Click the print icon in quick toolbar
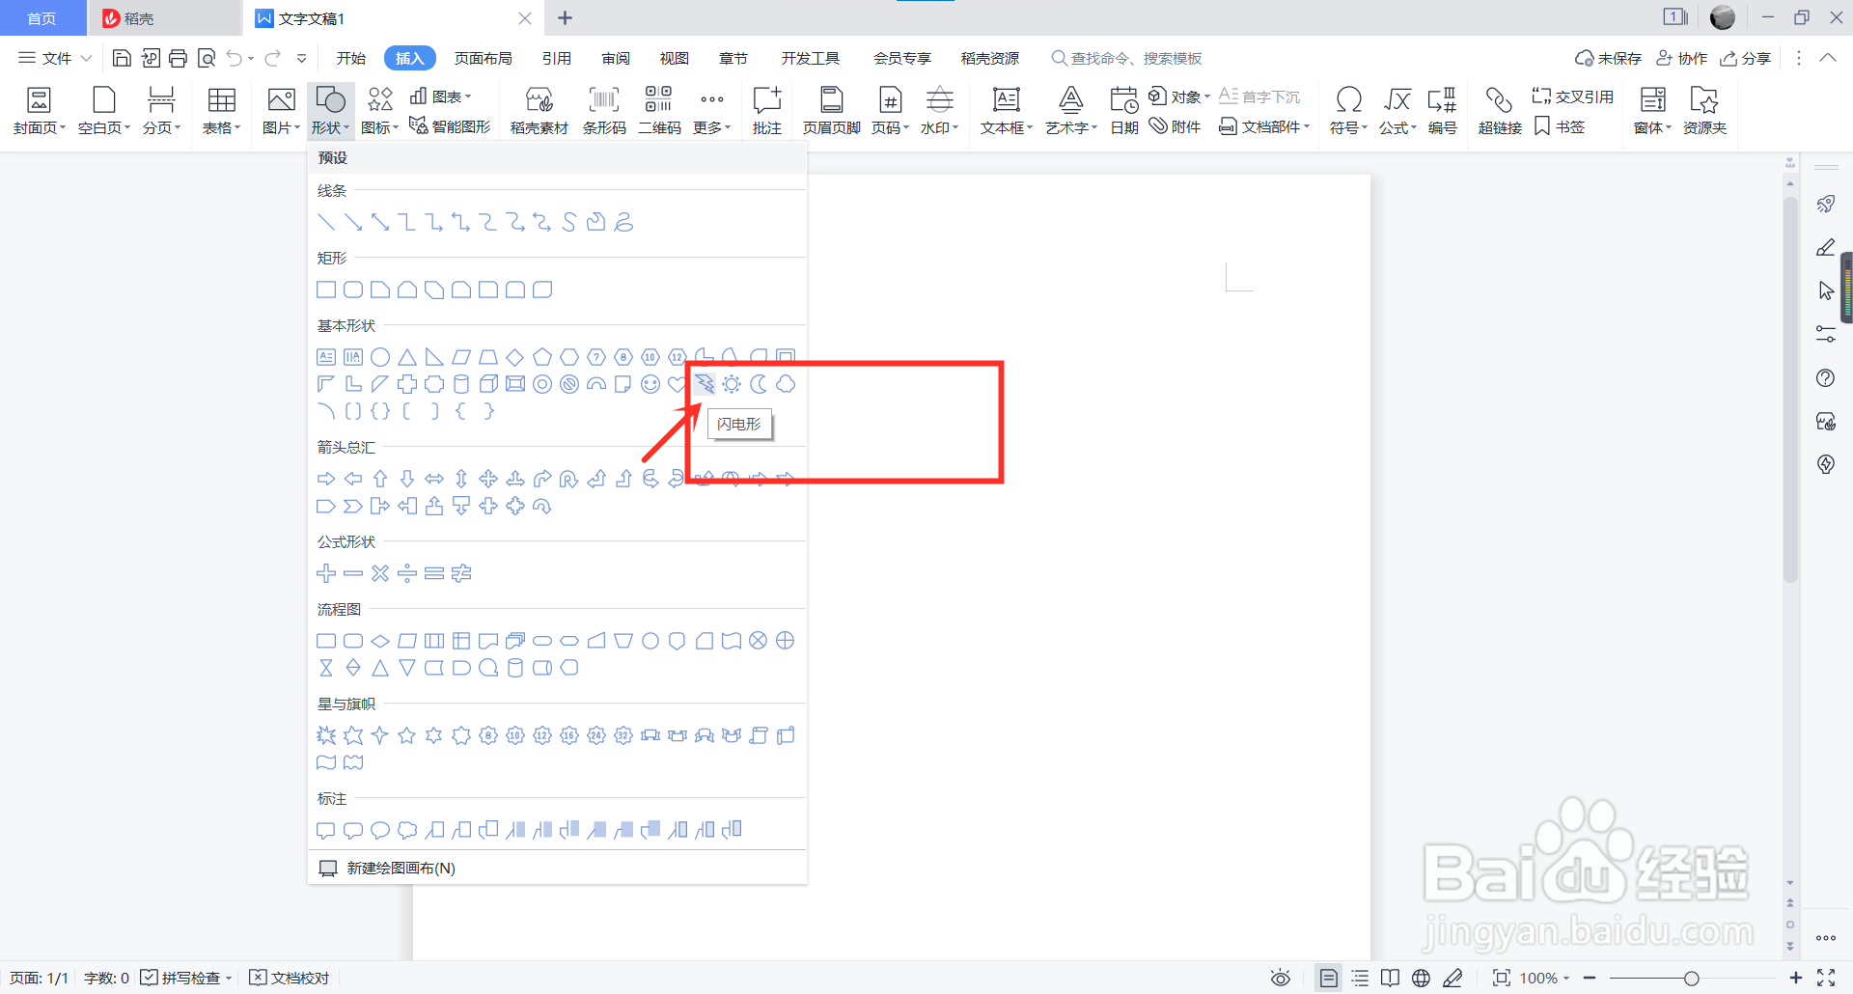This screenshot has height=994, width=1853. 178,58
